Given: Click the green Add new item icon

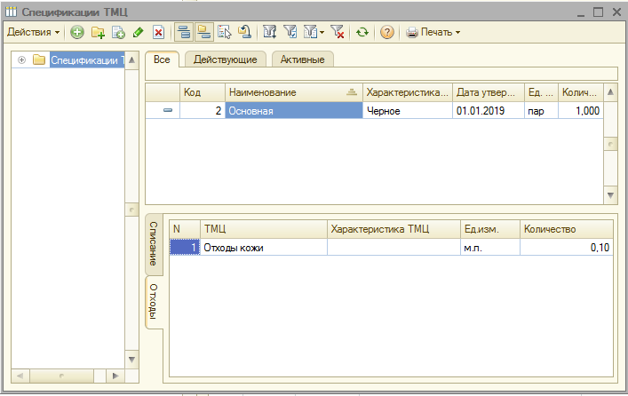Looking at the screenshot, I should point(77,32).
